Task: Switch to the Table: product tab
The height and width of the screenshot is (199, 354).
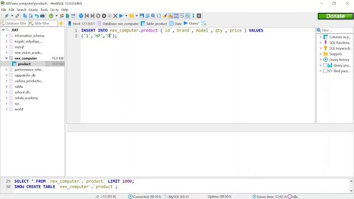Action: point(154,23)
